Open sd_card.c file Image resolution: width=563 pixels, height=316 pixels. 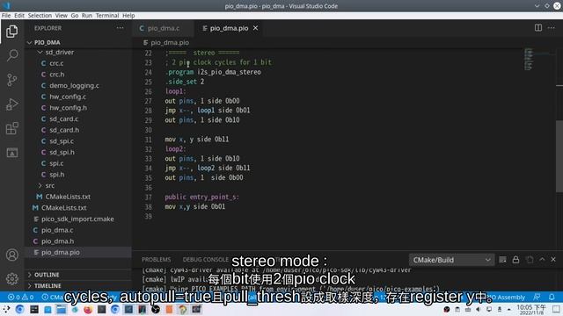(63, 118)
